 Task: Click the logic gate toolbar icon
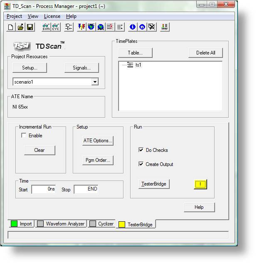coord(69,27)
